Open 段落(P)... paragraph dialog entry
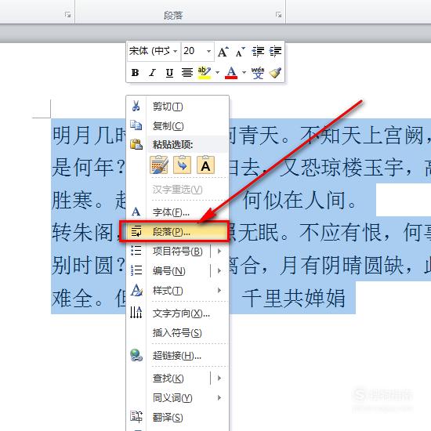 [x=174, y=232]
